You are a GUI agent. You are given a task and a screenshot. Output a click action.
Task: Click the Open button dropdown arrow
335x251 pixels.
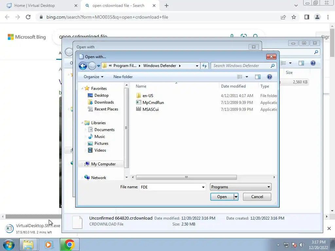(236, 197)
